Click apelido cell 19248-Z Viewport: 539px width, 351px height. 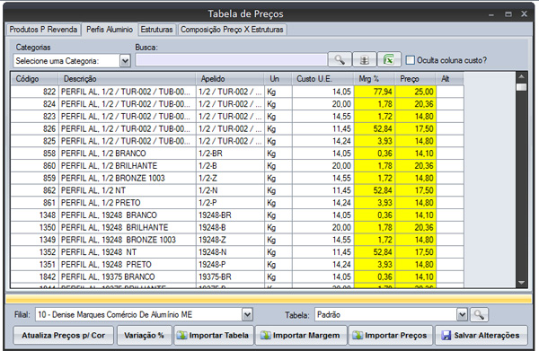pos(230,240)
